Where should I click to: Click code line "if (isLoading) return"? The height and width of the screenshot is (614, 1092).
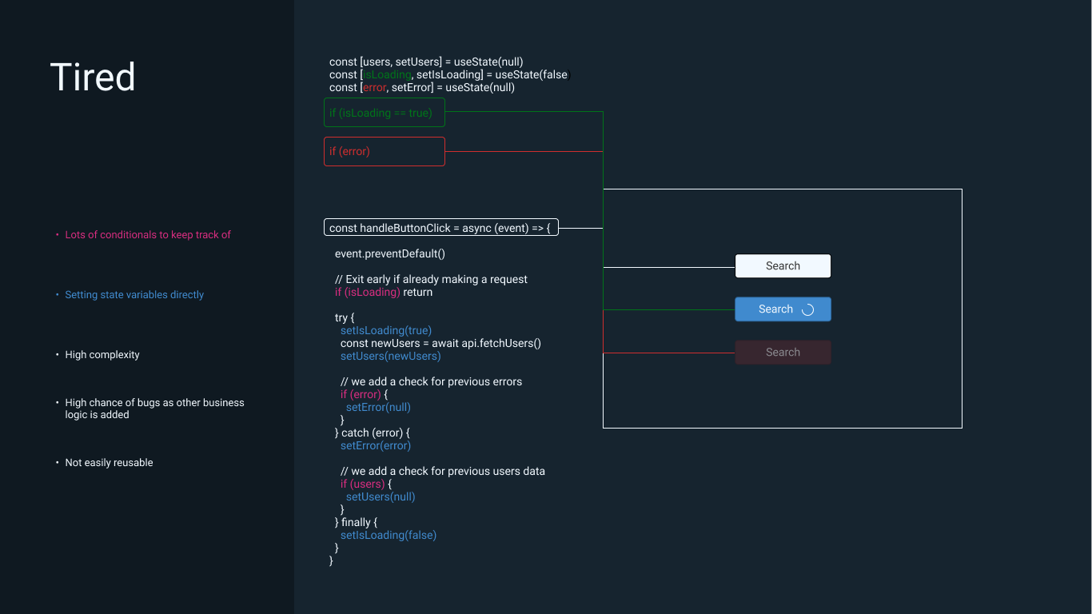point(384,292)
